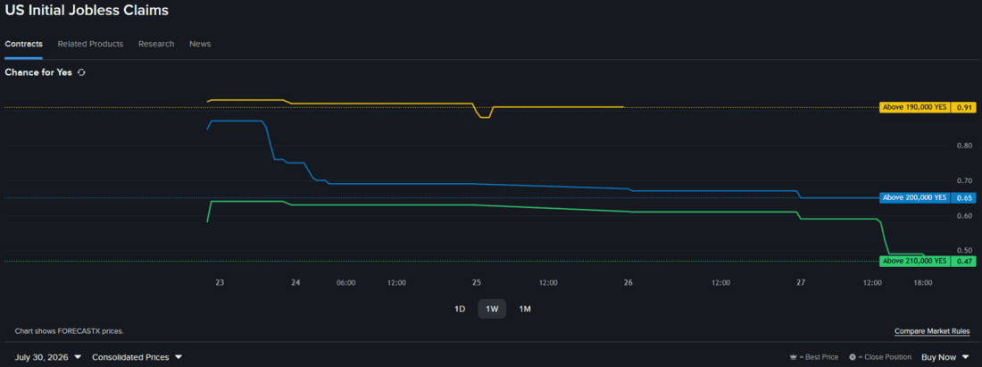The width and height of the screenshot is (982, 367).
Task: Click the 0.47 price tag
Action: (963, 261)
